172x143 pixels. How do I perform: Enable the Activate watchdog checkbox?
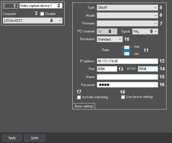click(x=79, y=97)
